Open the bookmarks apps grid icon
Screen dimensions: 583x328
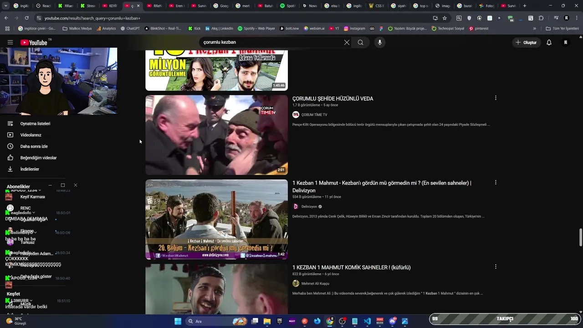tap(7, 28)
